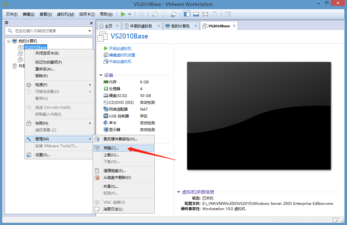Select the 声卡 device row
This screenshot has height=225, width=347.
[129, 123]
